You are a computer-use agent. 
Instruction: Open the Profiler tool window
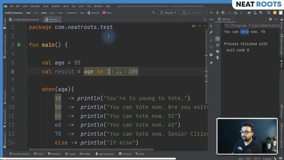tap(85, 154)
